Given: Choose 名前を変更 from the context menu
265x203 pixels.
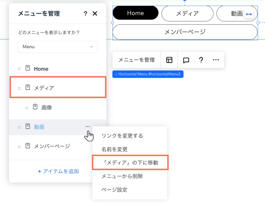Looking at the screenshot, I should pos(129,149).
